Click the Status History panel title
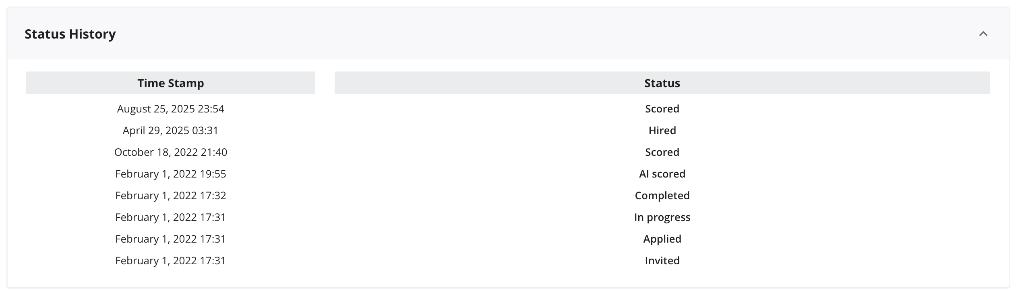 click(x=70, y=34)
